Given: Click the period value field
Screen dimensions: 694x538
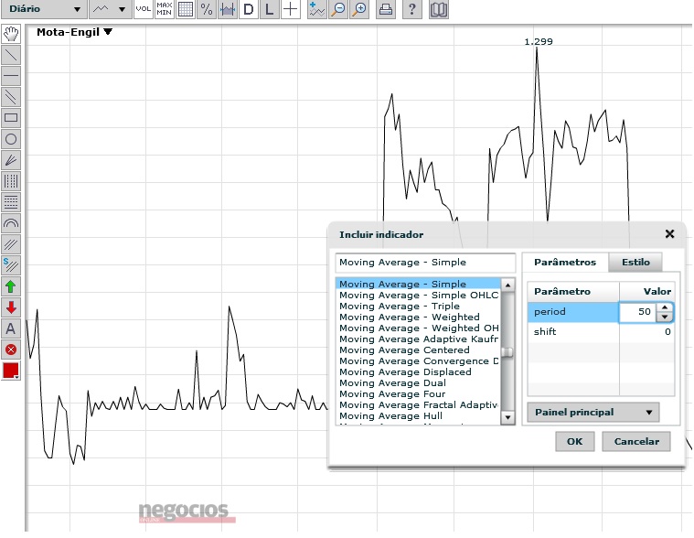Looking at the screenshot, I should coord(638,312).
